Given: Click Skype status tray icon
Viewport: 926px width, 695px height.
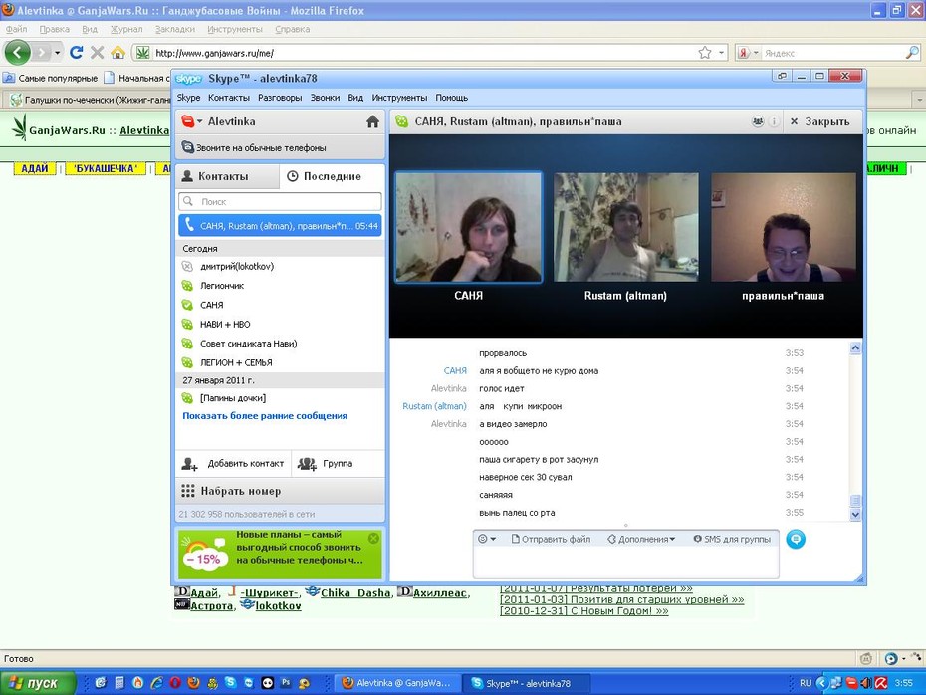Looking at the screenshot, I should click(x=851, y=683).
